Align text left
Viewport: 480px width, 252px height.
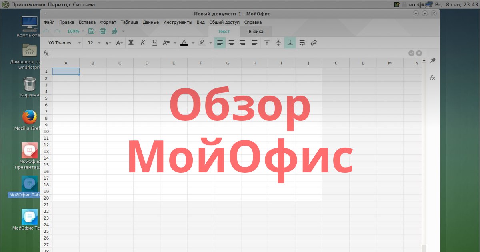click(220, 43)
